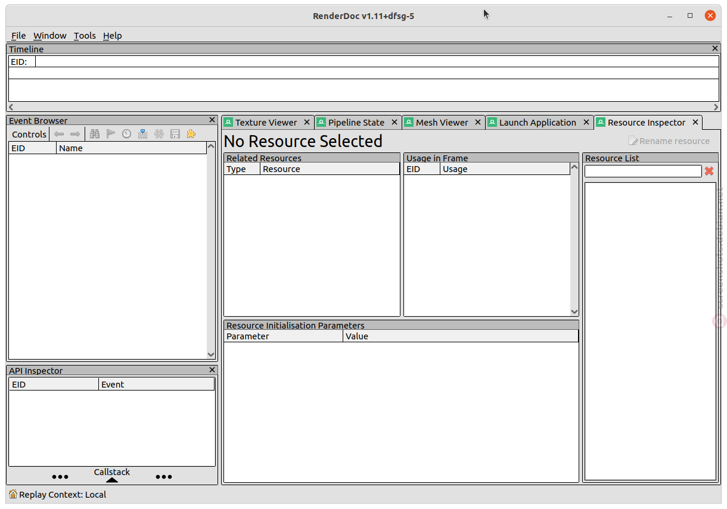Screen dimensions: 727x509
Task: Click the Texture Viewer tab icon
Action: pyautogui.click(x=228, y=122)
